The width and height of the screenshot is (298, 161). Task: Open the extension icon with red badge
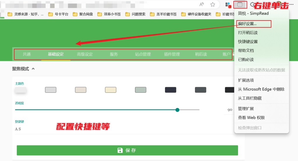tap(228, 5)
